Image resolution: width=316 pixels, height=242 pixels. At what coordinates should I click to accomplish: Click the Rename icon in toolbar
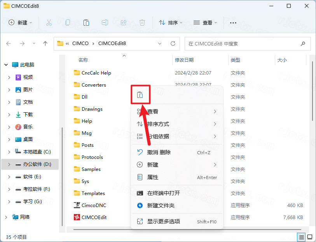[x=105, y=23]
